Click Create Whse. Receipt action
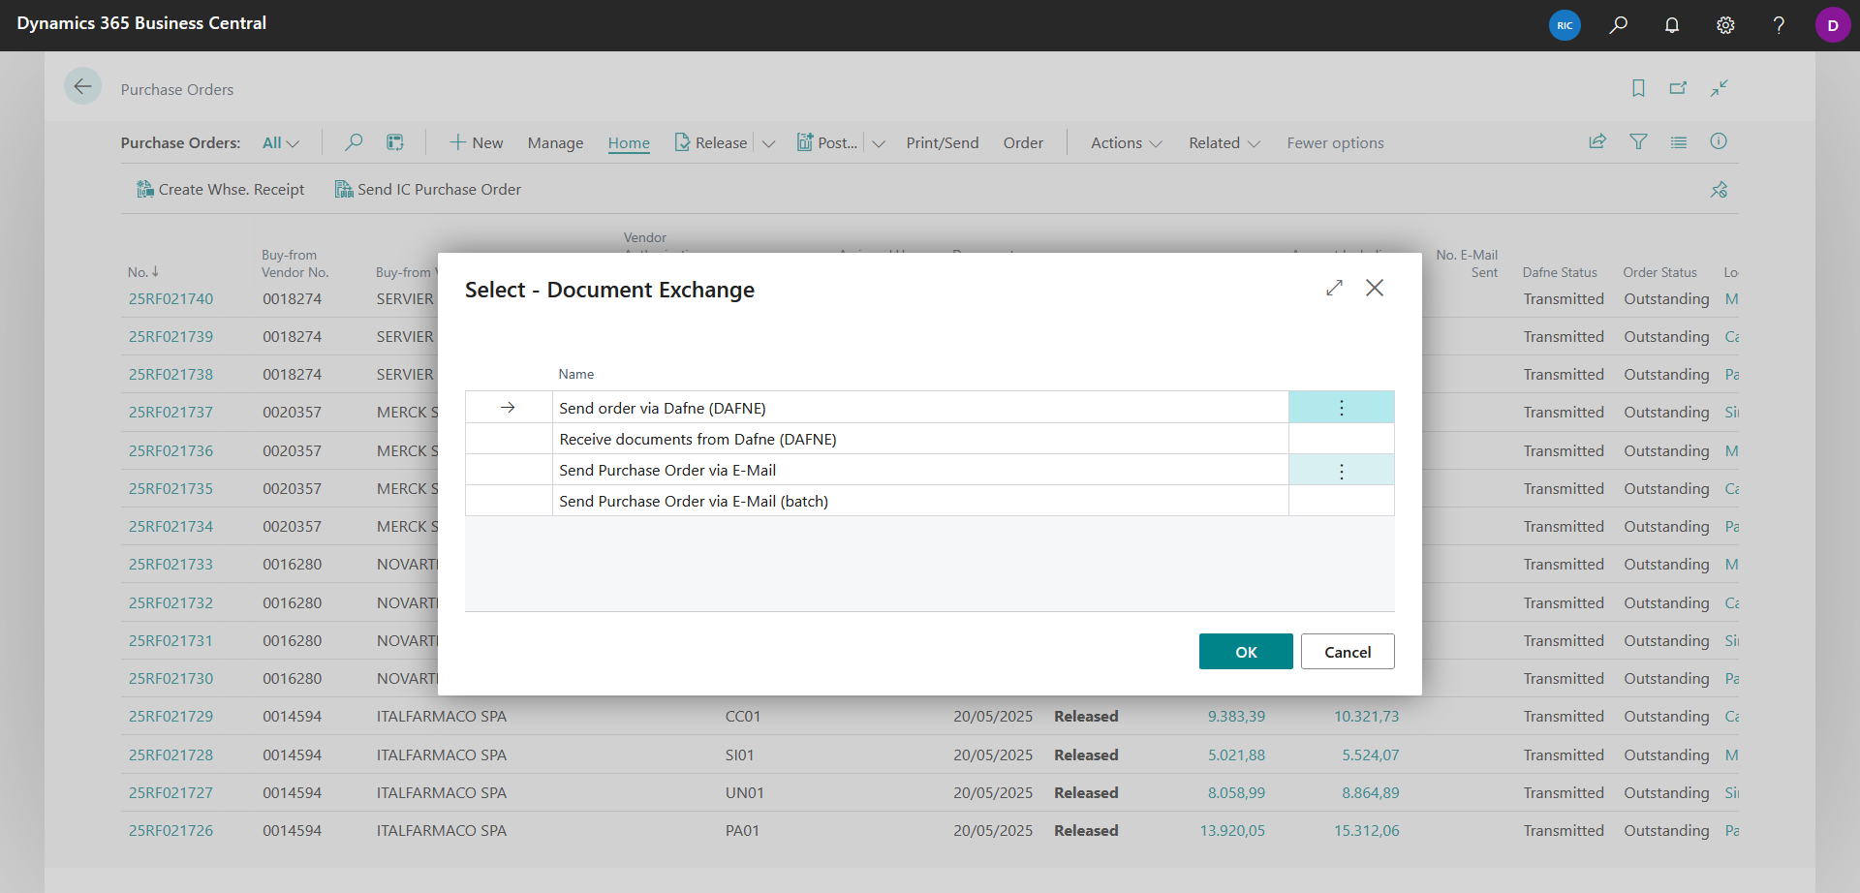 point(221,190)
